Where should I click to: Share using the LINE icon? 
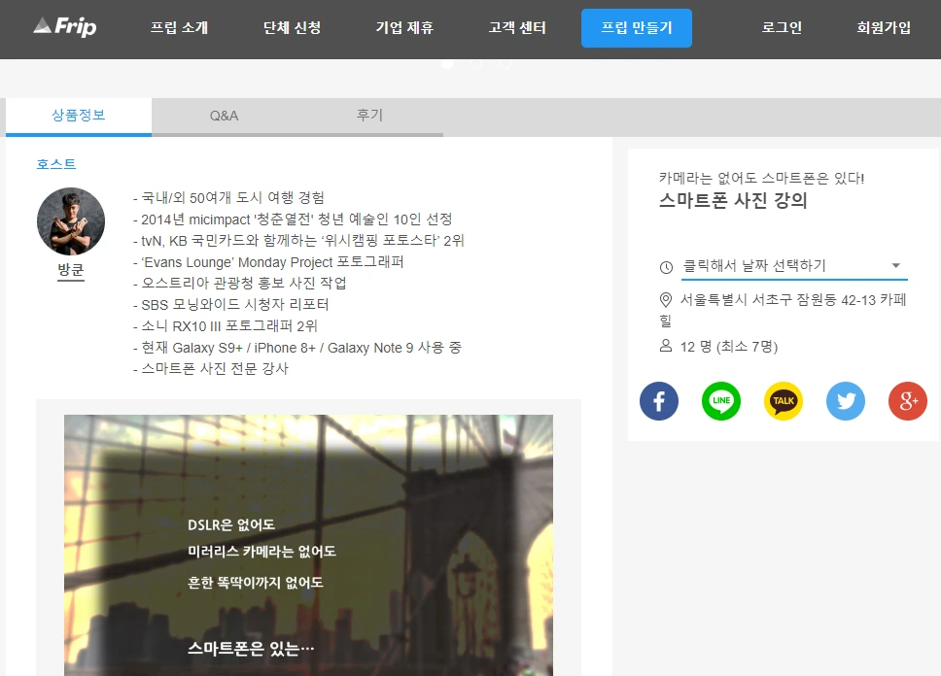coord(721,401)
